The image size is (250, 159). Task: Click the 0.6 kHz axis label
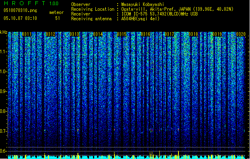point(4,151)
